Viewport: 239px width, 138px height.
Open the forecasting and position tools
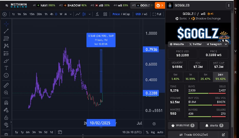click(x=6, y=53)
